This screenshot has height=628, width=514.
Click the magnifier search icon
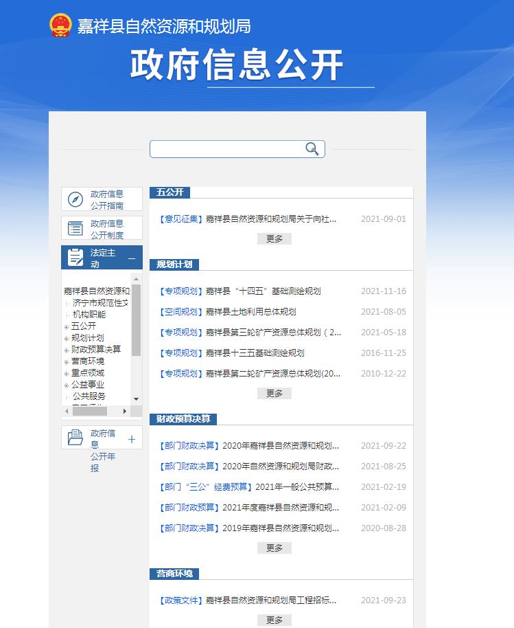[312, 148]
